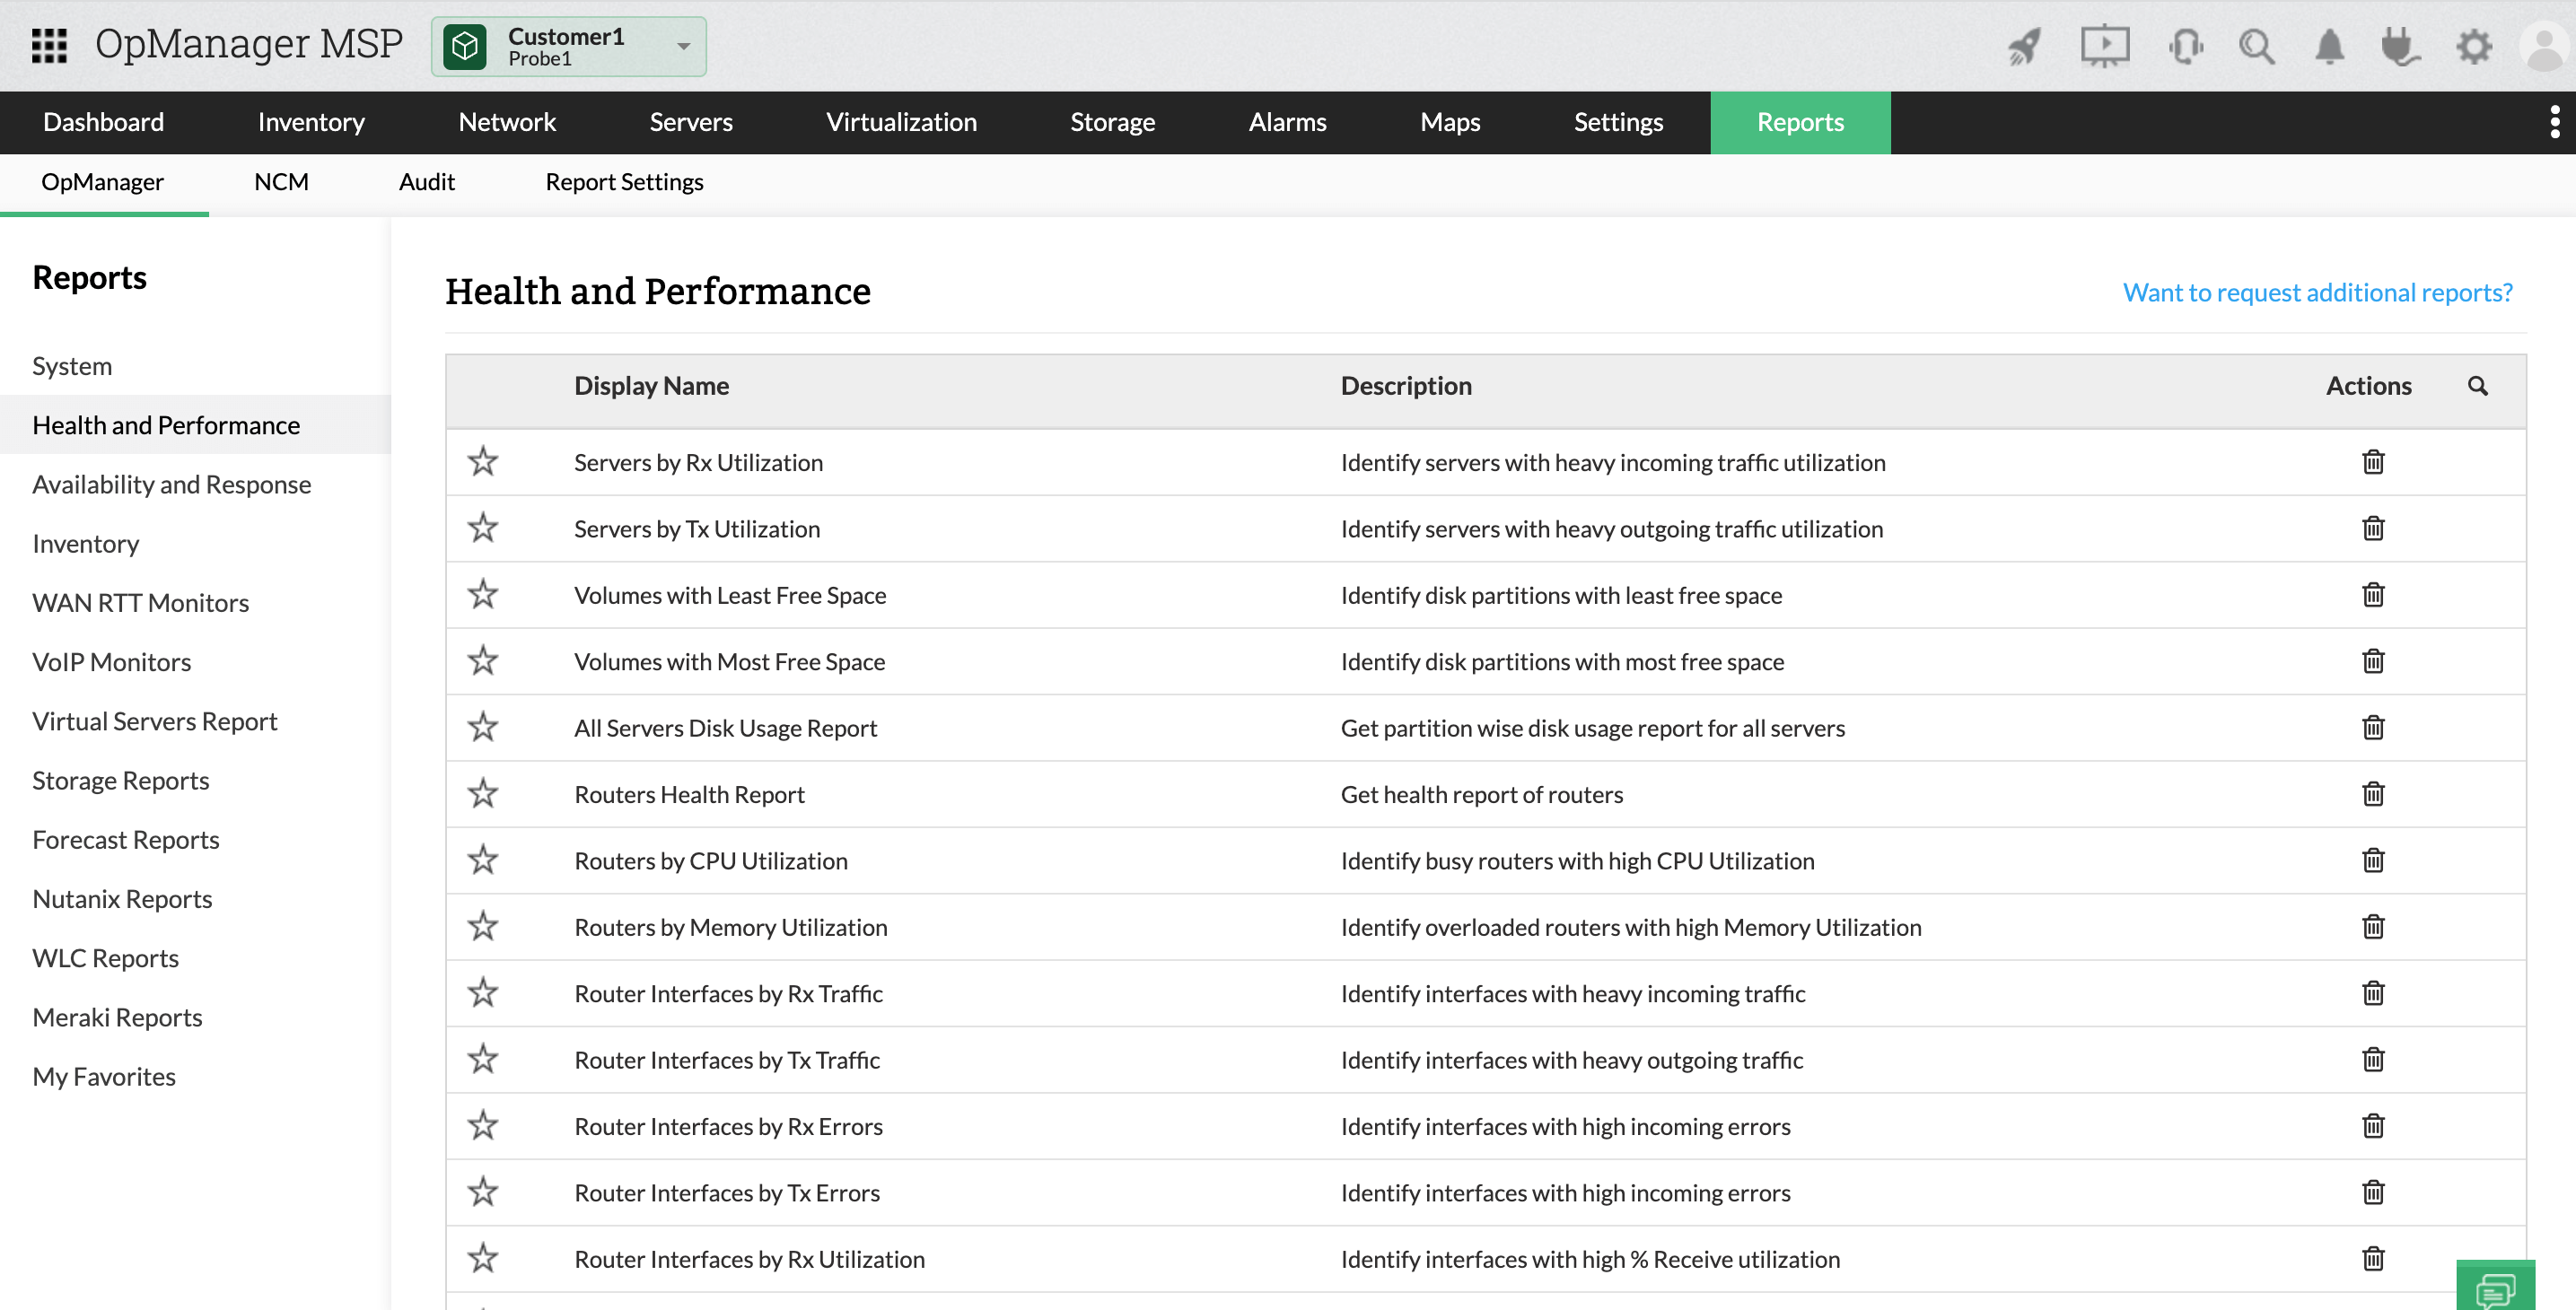The image size is (2576, 1310).
Task: Open the presentation screen icon
Action: [x=2105, y=46]
